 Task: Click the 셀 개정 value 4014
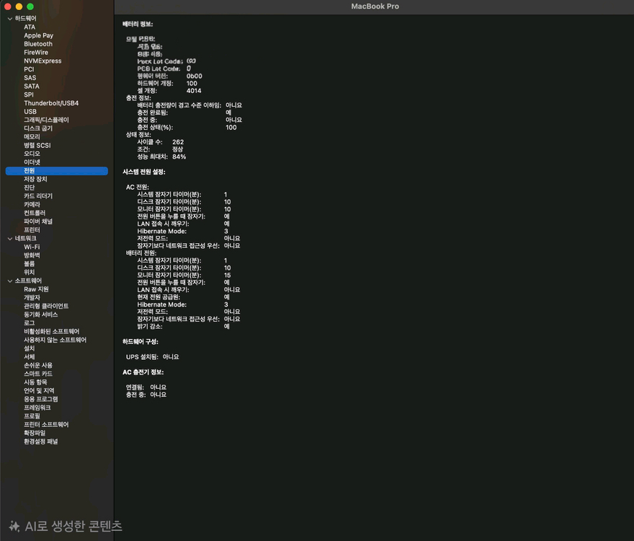pos(194,91)
